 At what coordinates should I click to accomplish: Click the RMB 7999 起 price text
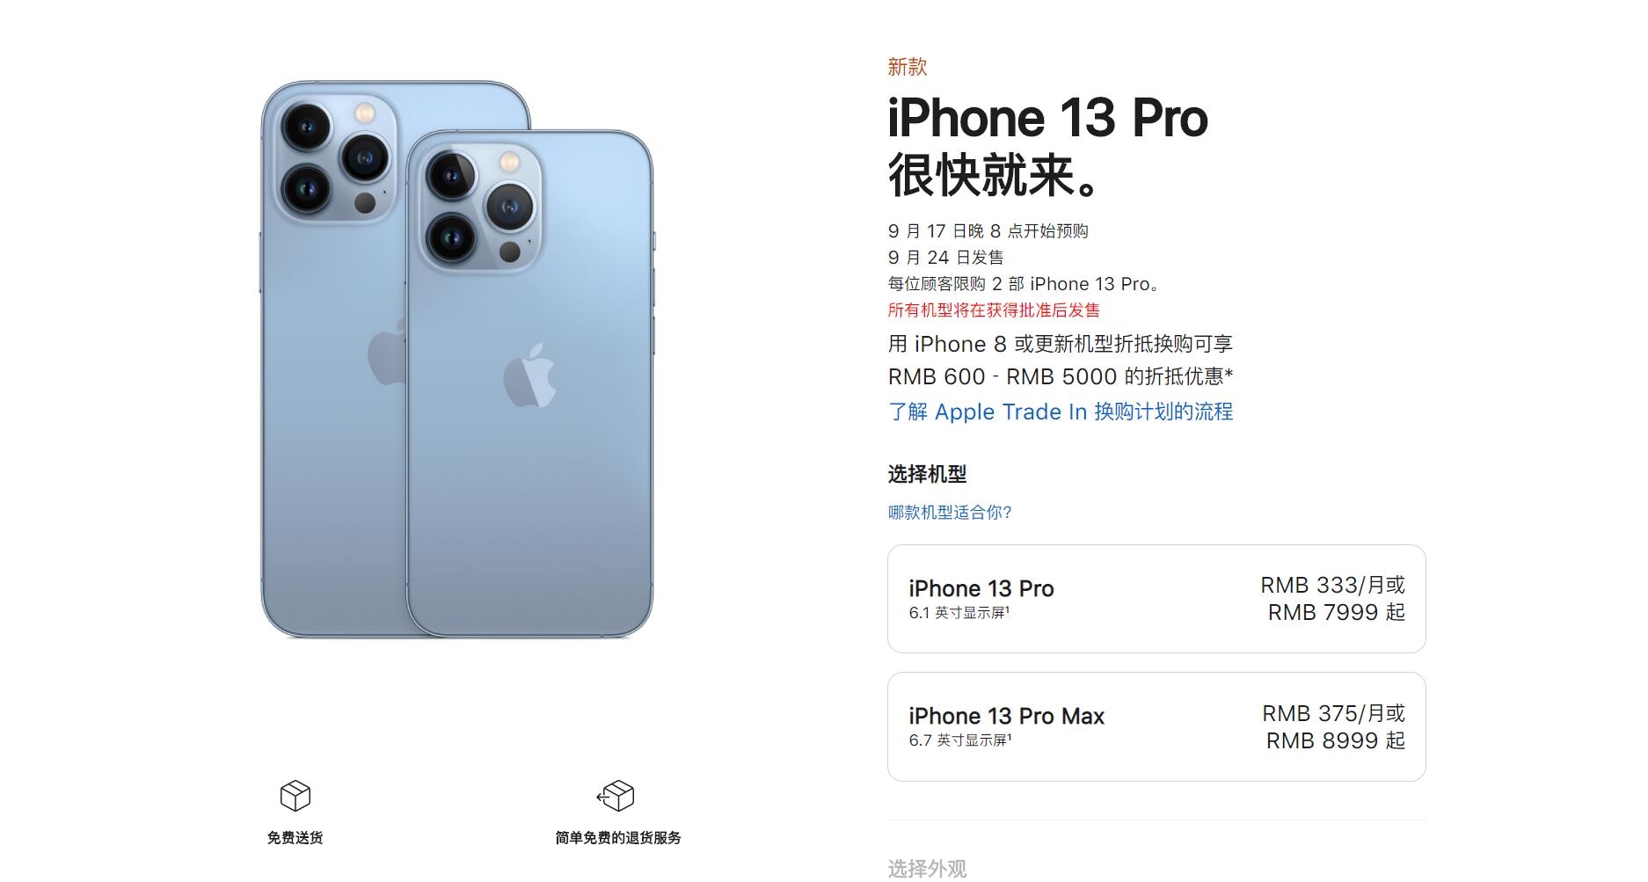point(1337,612)
